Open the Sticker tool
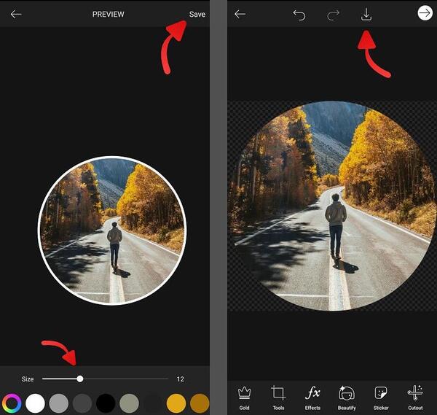The image size is (437, 415). click(x=381, y=398)
